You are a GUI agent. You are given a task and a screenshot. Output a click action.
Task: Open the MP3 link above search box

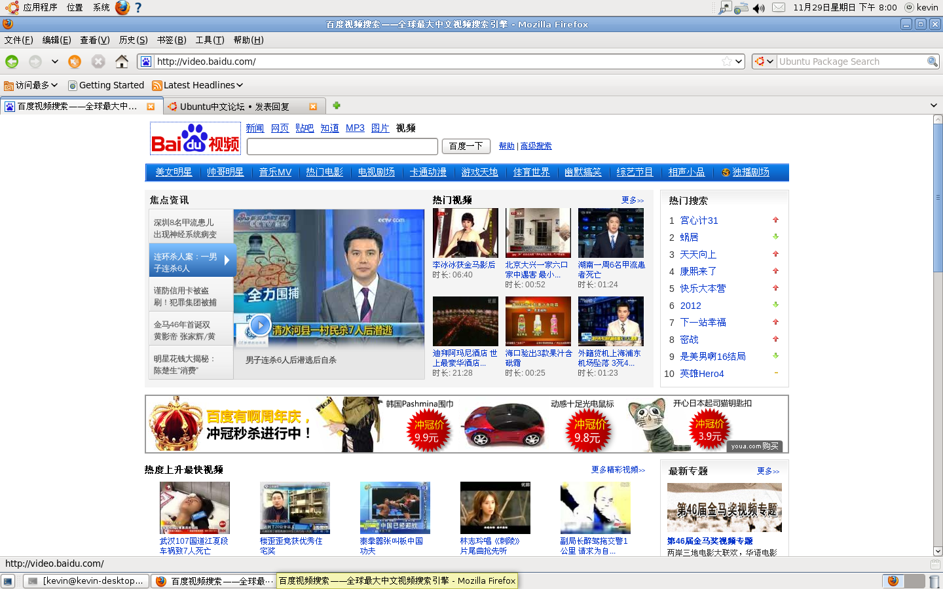coord(355,128)
